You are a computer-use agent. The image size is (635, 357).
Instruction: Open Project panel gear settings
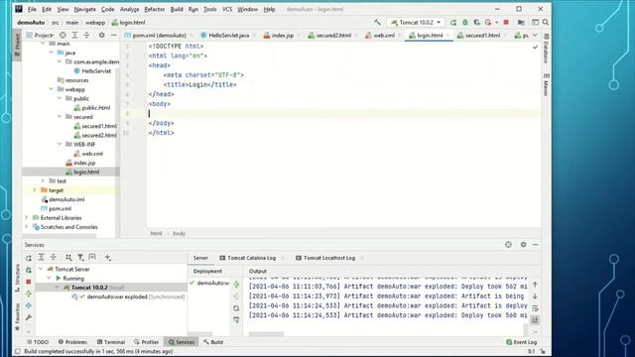pos(101,36)
